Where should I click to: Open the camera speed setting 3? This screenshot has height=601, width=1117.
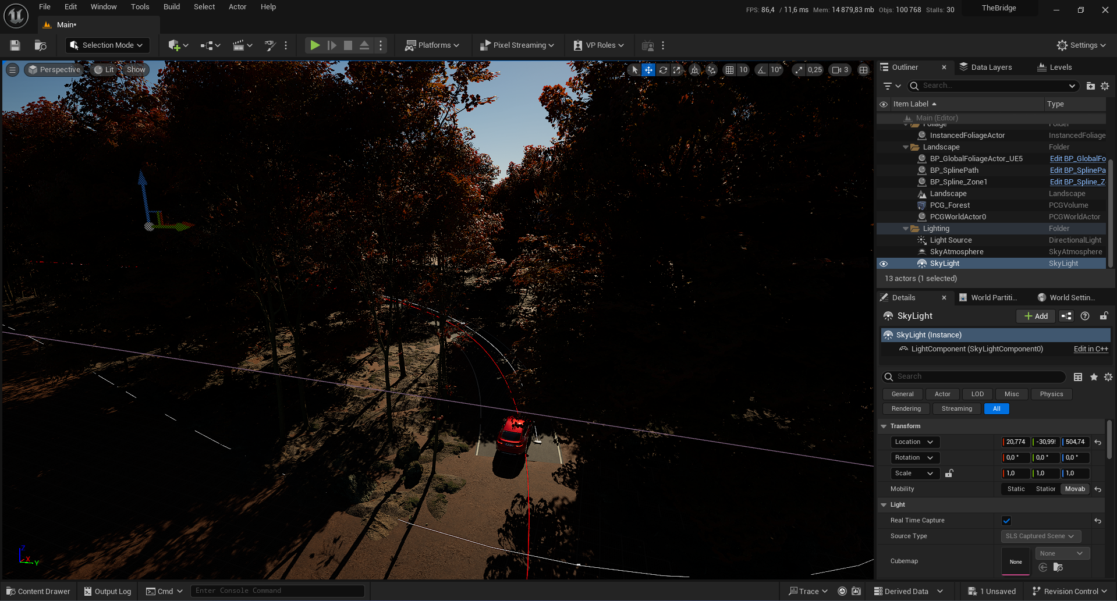pos(841,70)
